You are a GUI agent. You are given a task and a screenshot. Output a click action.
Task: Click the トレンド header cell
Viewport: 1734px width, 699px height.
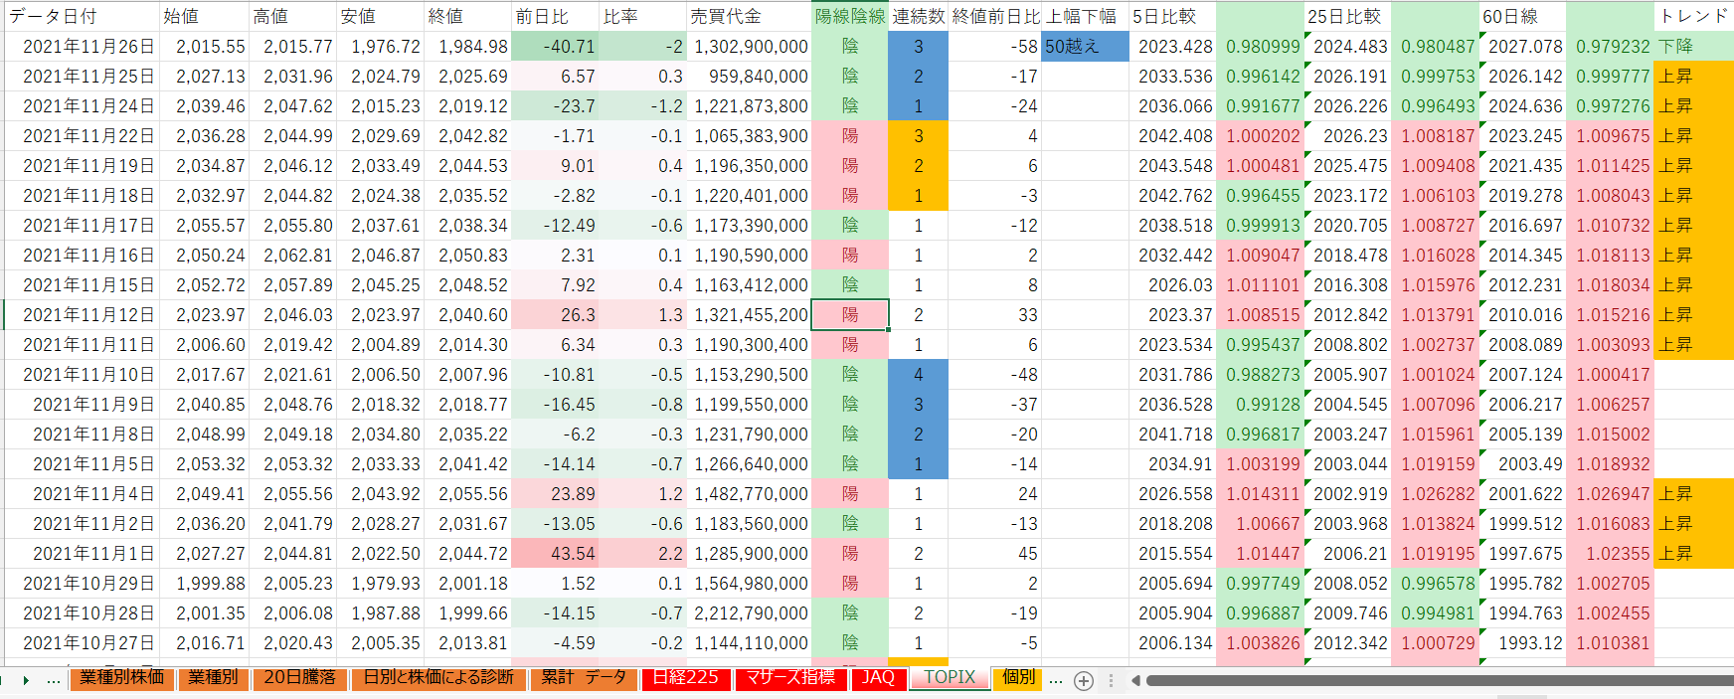pyautogui.click(x=1693, y=16)
